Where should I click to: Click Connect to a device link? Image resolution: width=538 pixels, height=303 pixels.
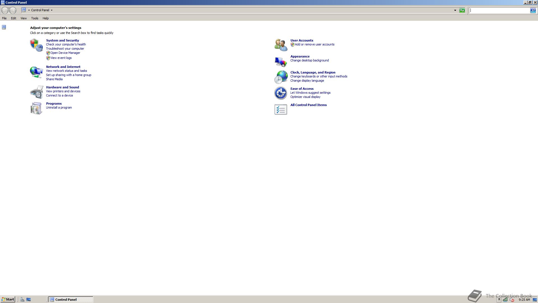tap(59, 95)
